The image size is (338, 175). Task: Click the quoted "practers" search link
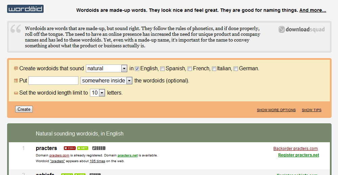(x=57, y=161)
